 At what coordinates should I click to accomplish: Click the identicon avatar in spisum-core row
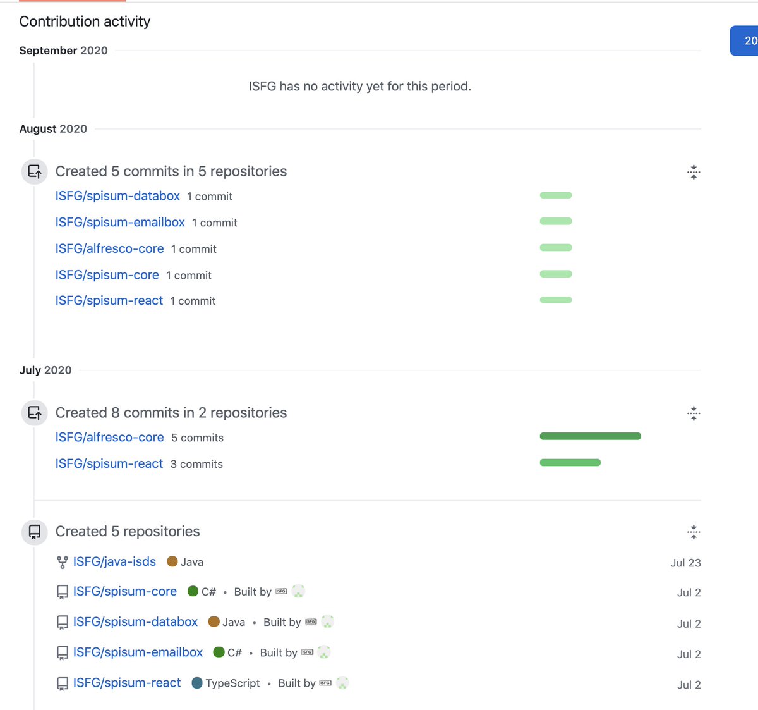click(299, 591)
